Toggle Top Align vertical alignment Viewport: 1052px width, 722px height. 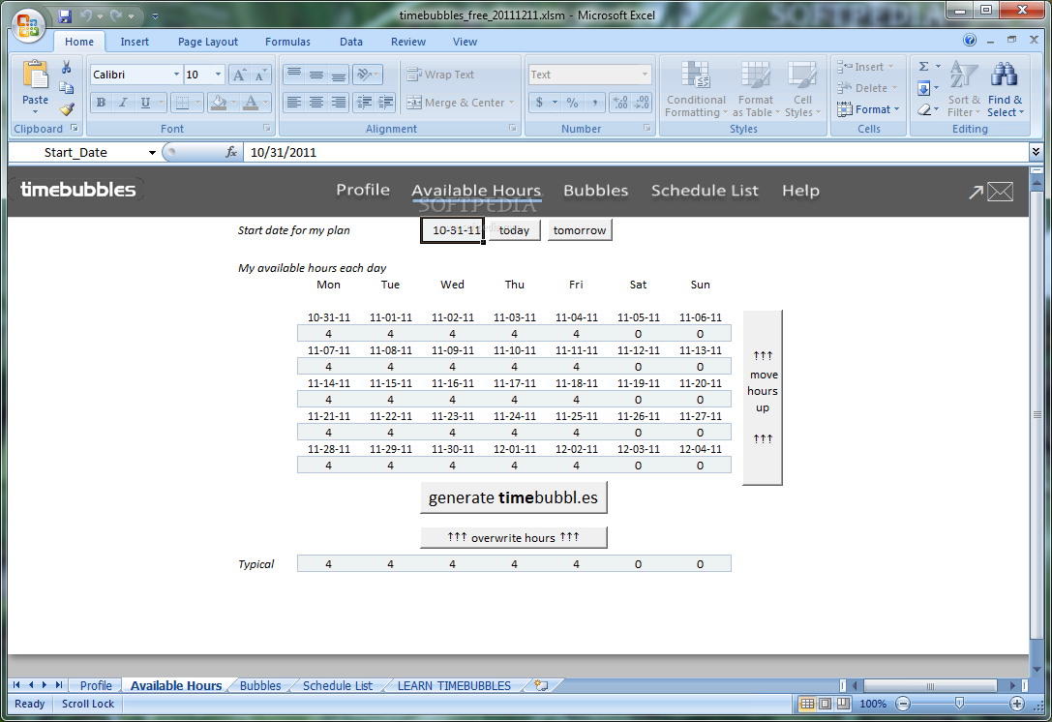click(294, 74)
